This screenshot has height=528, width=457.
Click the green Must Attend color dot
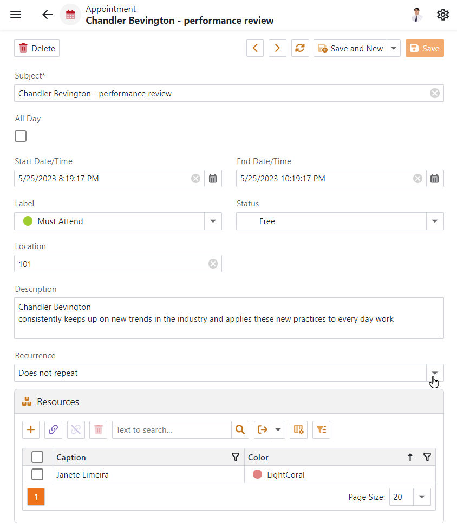coord(28,221)
